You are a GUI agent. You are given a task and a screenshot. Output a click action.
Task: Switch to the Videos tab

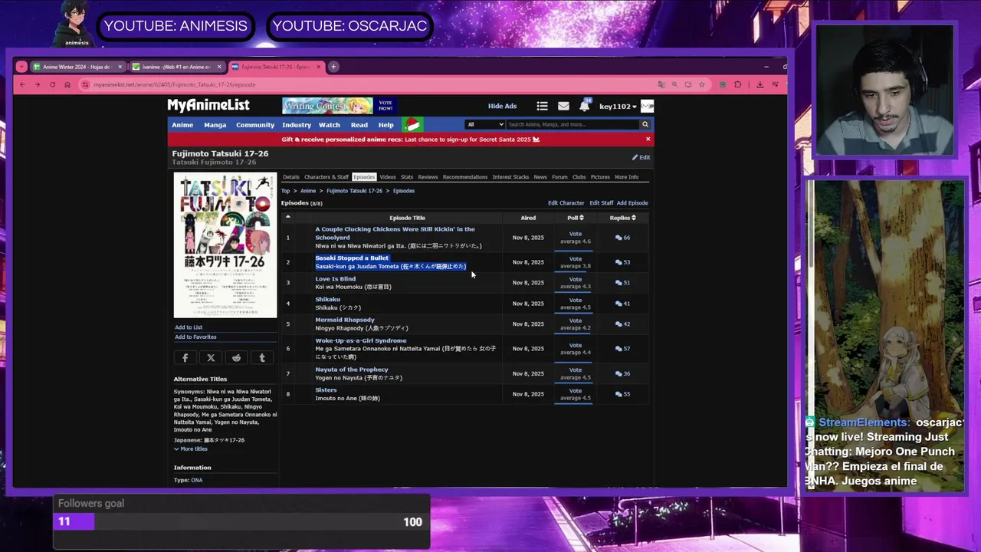(388, 177)
